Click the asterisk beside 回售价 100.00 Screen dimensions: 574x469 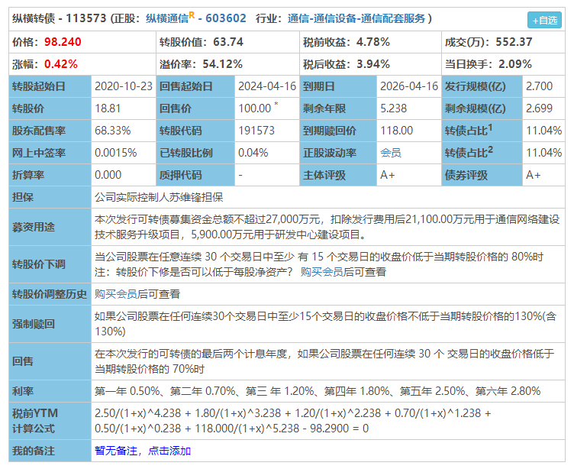pyautogui.click(x=276, y=103)
